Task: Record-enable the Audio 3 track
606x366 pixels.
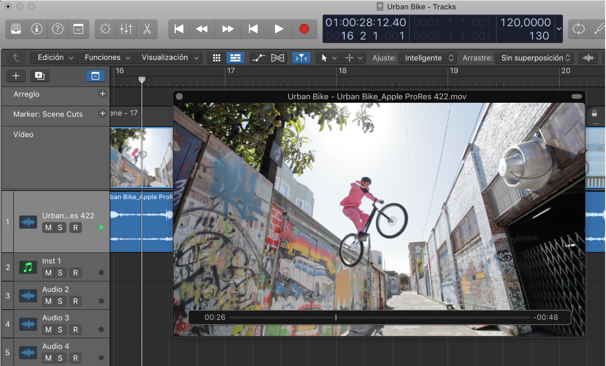Action: coord(75,330)
